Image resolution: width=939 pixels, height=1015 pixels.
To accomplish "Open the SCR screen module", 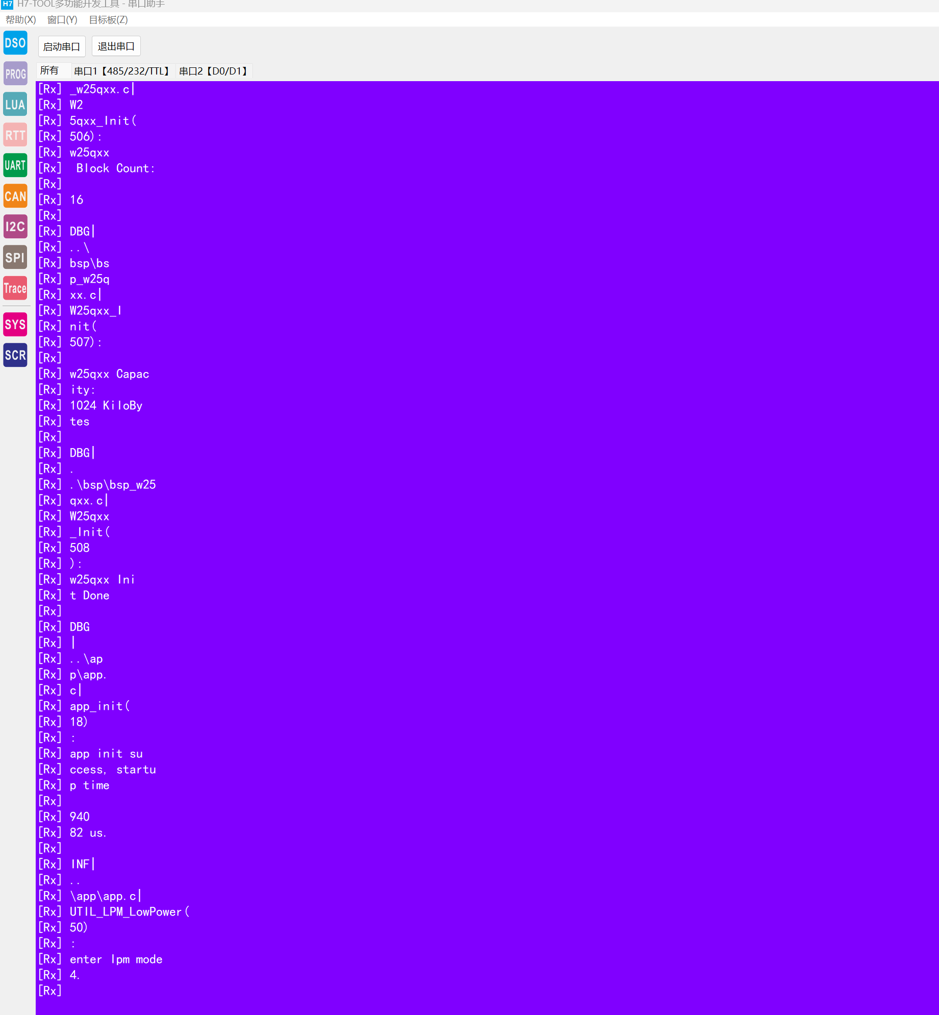I will click(x=15, y=355).
